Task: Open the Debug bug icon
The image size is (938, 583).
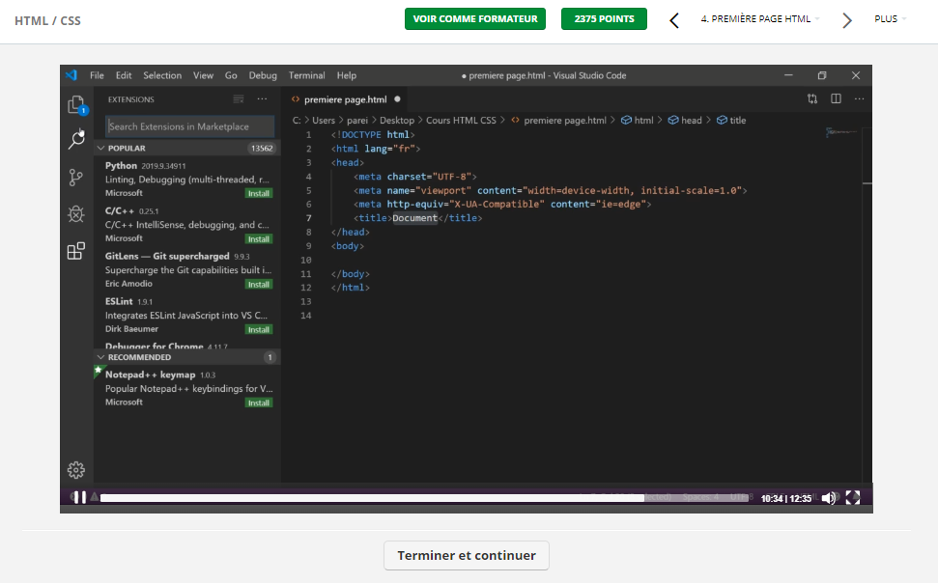Action: click(x=76, y=213)
